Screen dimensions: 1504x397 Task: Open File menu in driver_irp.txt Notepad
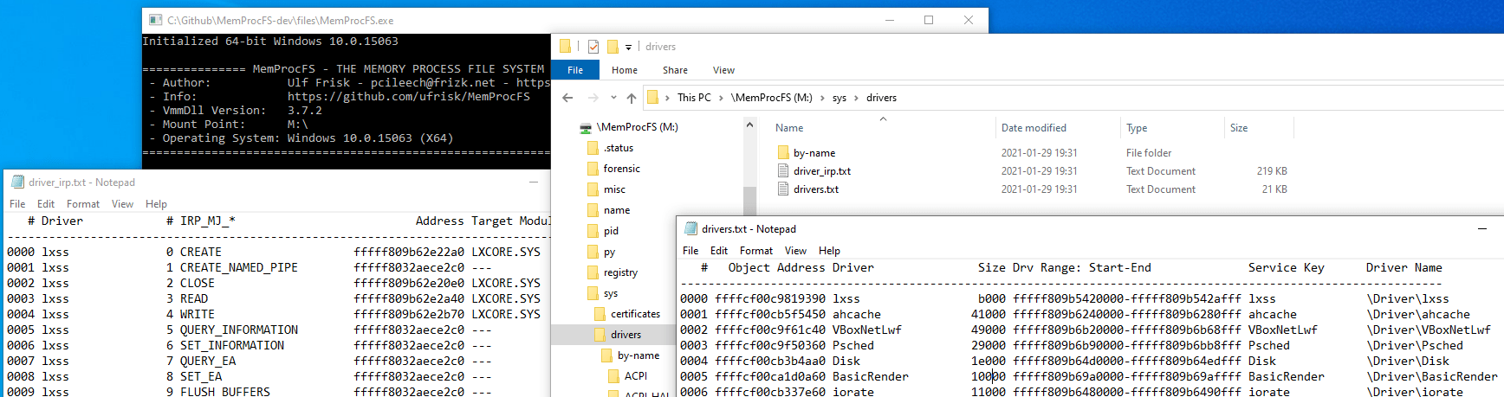pos(17,204)
